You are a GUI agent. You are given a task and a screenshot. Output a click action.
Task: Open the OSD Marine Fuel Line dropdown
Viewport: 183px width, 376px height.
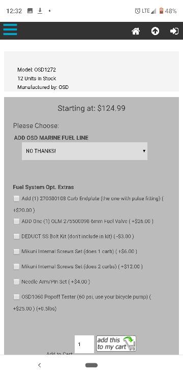pyautogui.click(x=85, y=151)
